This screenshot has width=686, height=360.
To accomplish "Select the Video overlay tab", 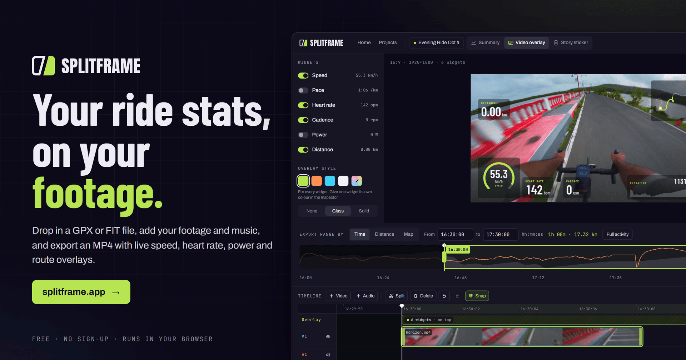I will coord(526,42).
